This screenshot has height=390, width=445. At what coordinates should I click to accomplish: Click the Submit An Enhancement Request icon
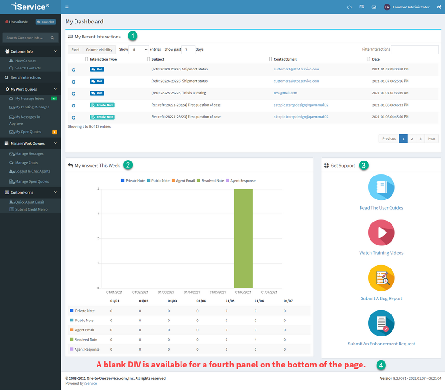381,323
